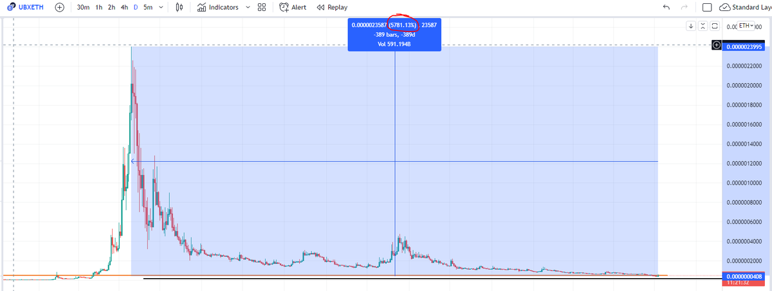Collapse the pane with inward arrows icon
772x291 pixels.
click(702, 26)
